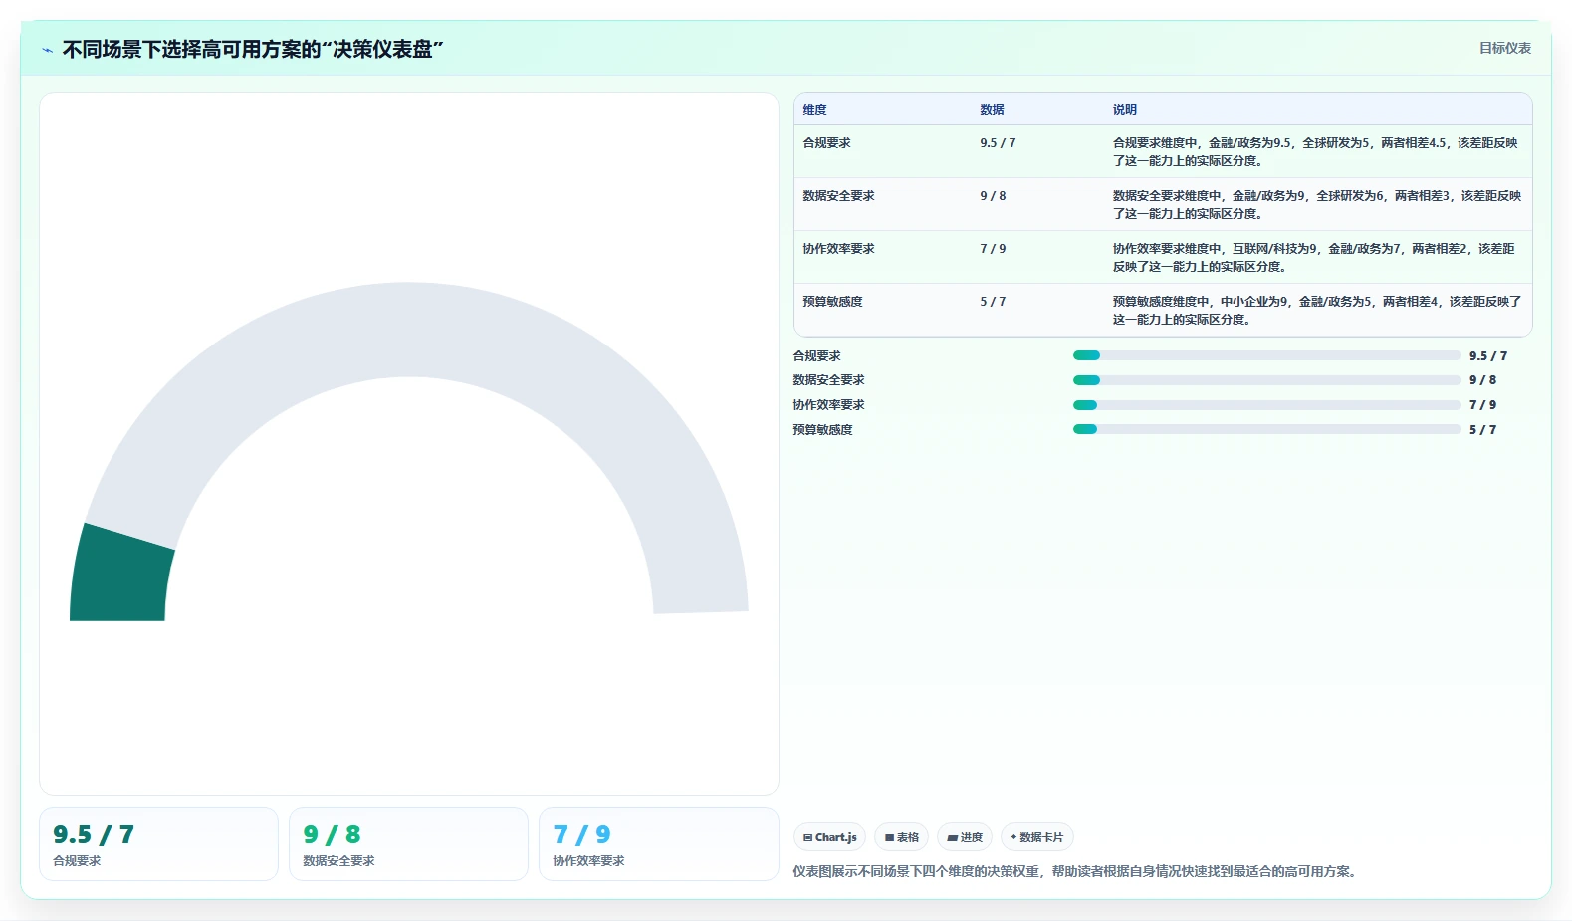Click the grey gauge arc track
This screenshot has height=921, width=1572.
coord(408,330)
